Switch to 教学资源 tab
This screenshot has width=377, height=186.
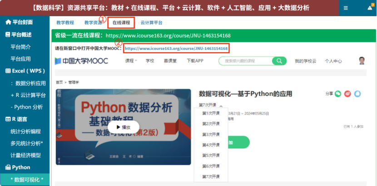coord(93,23)
